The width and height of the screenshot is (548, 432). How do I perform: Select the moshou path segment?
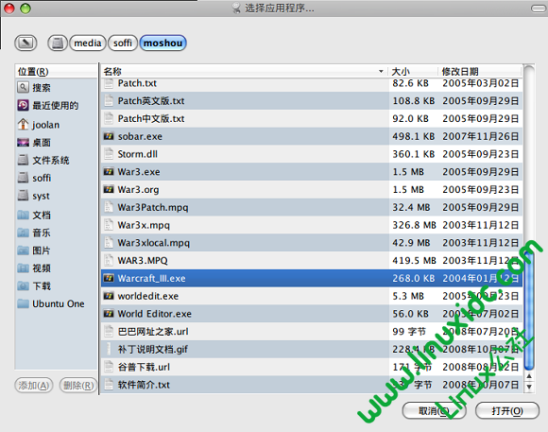tap(163, 43)
